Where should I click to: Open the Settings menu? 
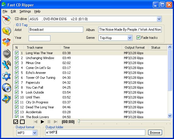pos(25,11)
